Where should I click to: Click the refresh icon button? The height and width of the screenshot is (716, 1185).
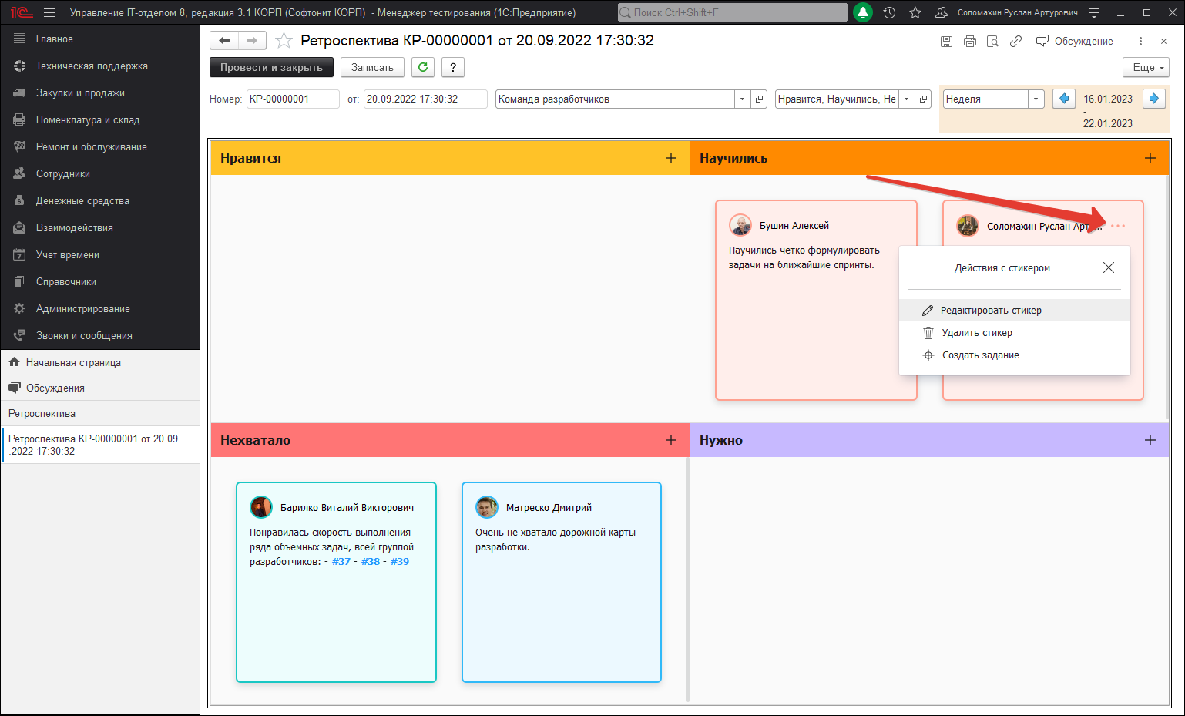pyautogui.click(x=422, y=68)
